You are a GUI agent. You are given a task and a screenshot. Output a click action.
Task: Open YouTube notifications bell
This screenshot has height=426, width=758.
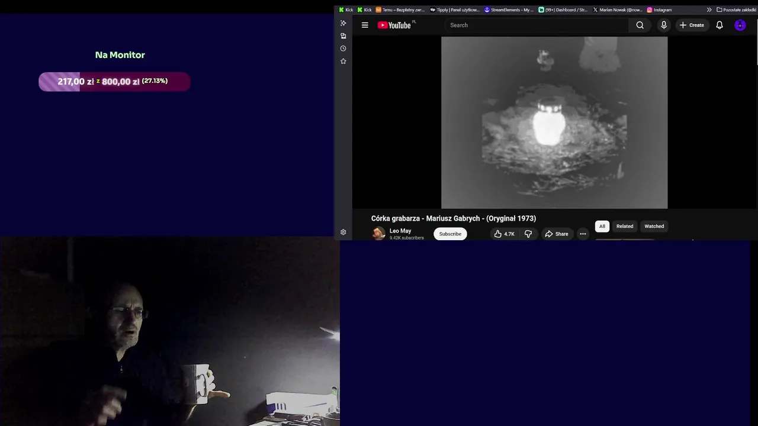(x=720, y=25)
